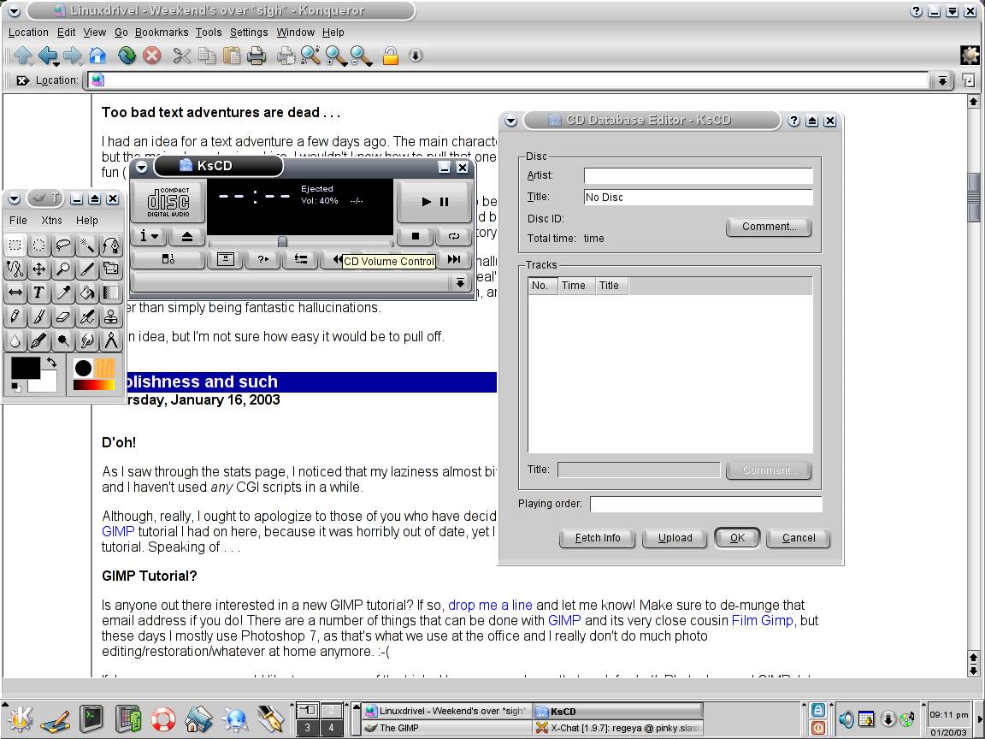The width and height of the screenshot is (985, 739).
Task: Select the Text tool in GIMP toolbox
Action: (39, 293)
